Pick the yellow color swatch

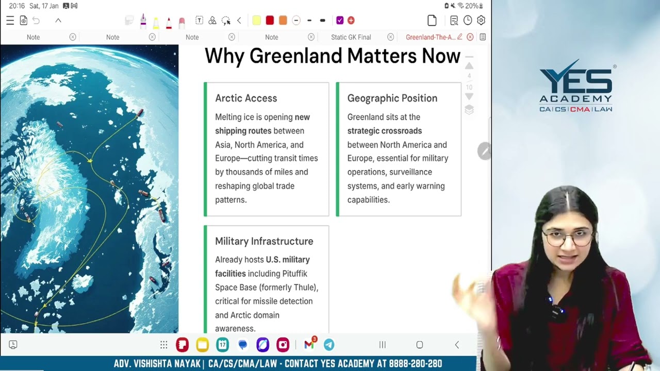point(257,21)
